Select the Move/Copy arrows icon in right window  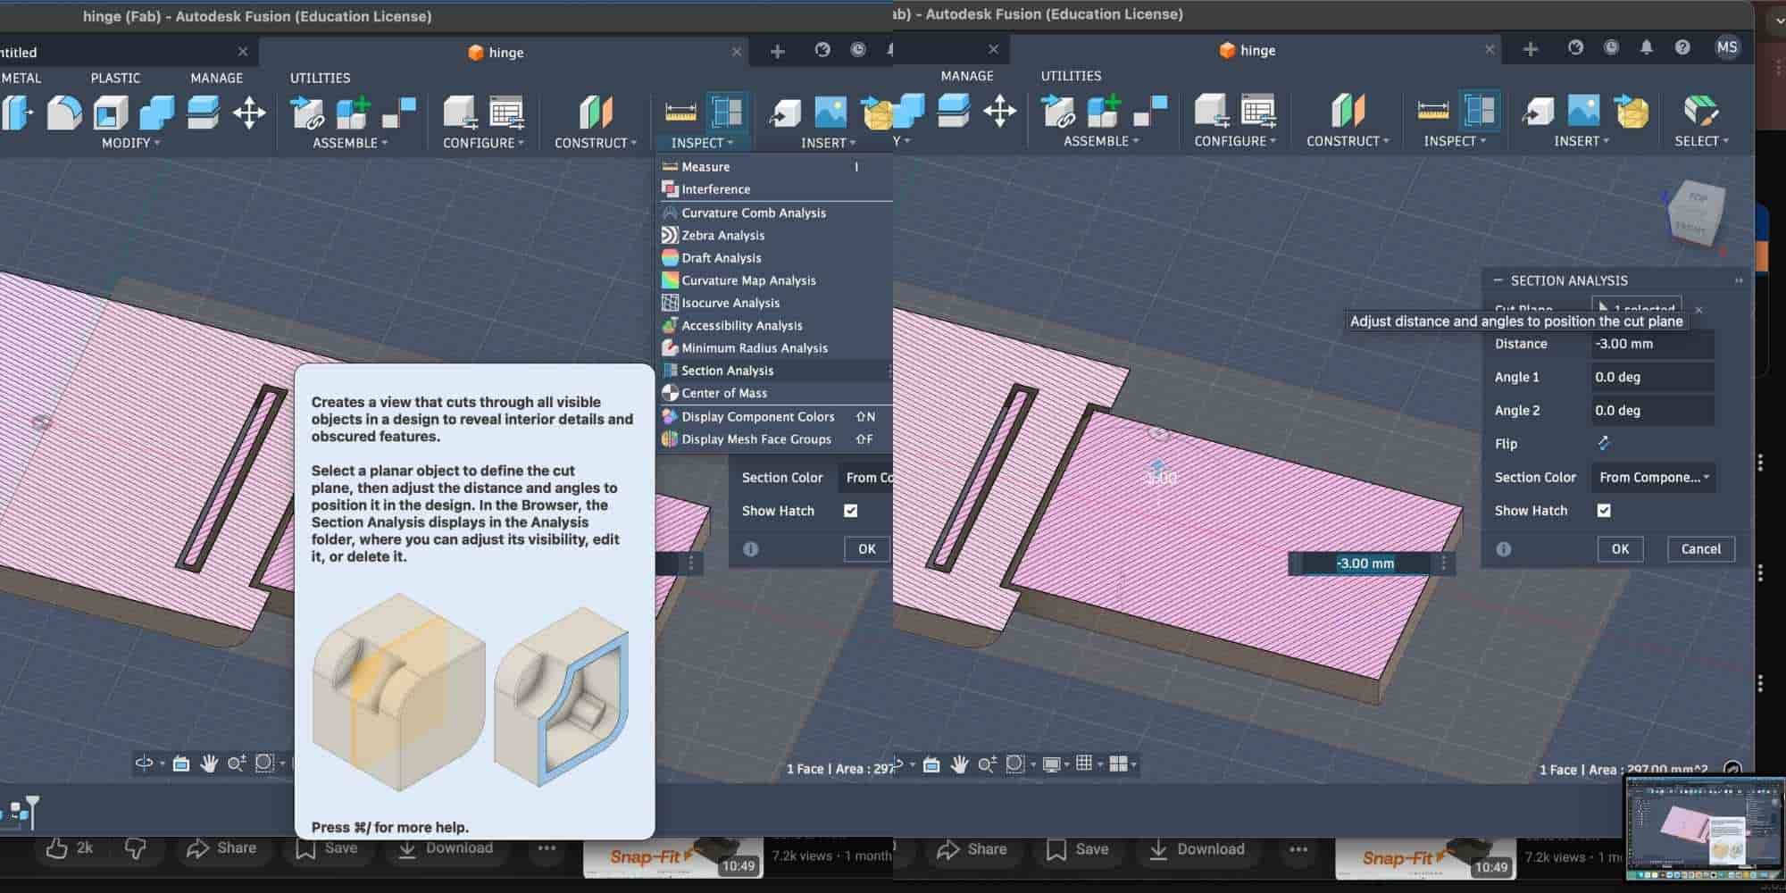(1000, 111)
